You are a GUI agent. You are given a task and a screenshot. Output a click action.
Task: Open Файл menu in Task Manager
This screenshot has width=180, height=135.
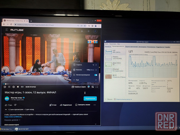pyautogui.click(x=106, y=44)
